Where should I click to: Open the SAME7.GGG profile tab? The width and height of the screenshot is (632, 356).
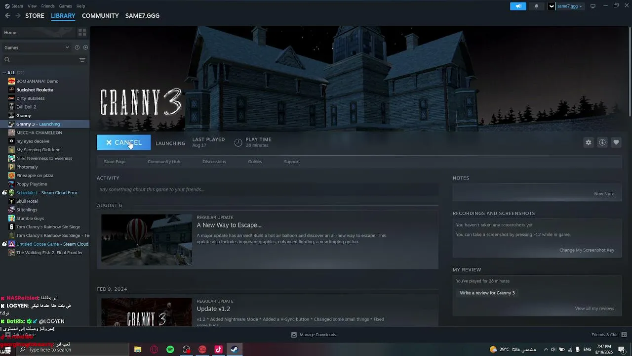pos(142,16)
